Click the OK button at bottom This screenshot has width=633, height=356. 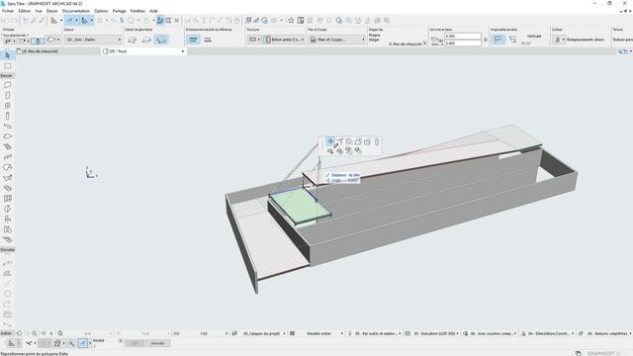pyautogui.click(x=135, y=343)
